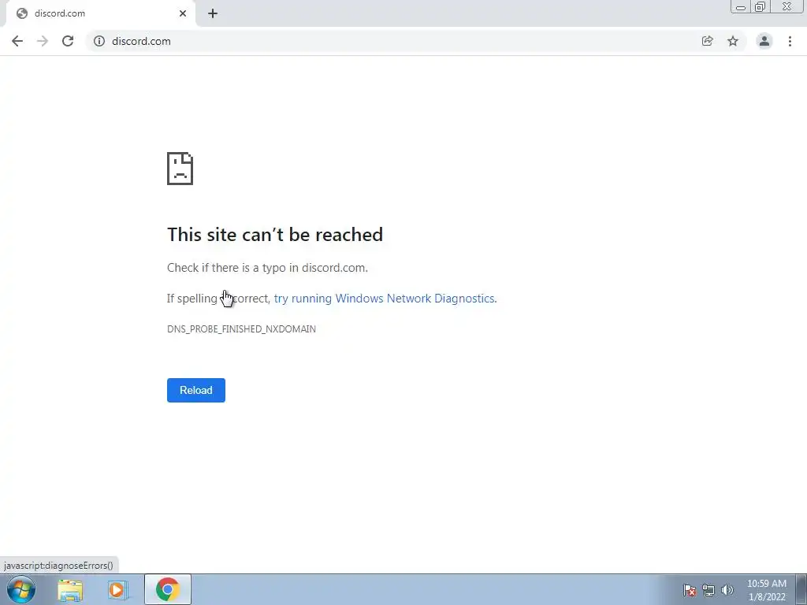The height and width of the screenshot is (605, 807).
Task: Try running Windows Network Diagnostics link
Action: click(x=385, y=299)
